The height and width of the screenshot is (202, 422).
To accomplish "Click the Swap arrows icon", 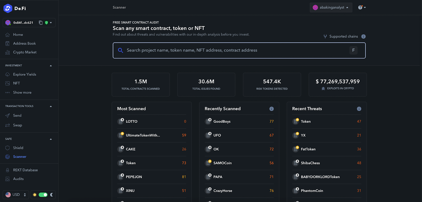I will (x=8, y=125).
